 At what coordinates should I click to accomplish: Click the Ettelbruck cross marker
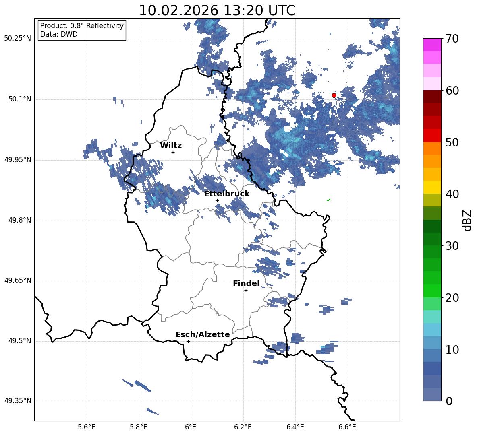[217, 200]
